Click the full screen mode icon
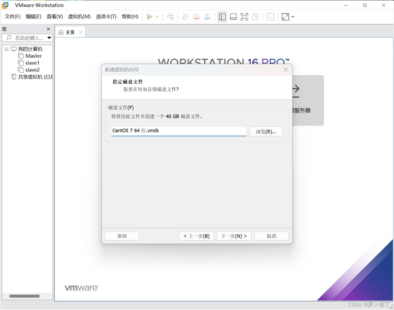Image resolution: width=394 pixels, height=310 pixels. pyautogui.click(x=244, y=17)
